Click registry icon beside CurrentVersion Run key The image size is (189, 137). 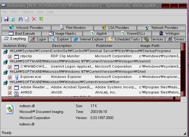[x=5, y=83]
